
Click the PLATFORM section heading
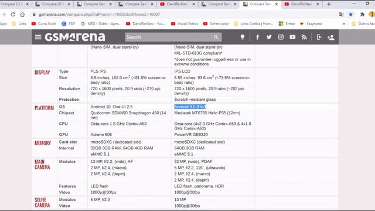45,108
